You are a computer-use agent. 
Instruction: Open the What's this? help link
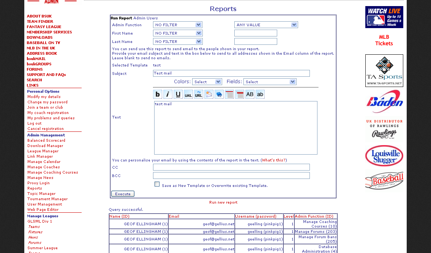click(274, 160)
